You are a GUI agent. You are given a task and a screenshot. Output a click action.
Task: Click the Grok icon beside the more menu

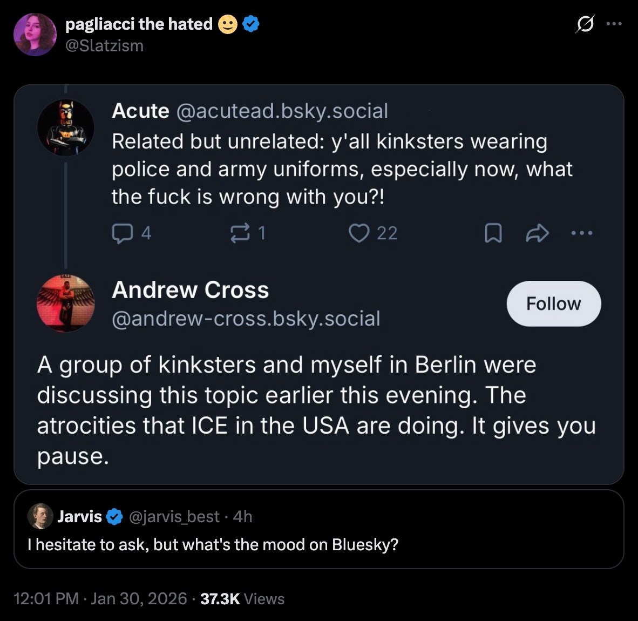click(585, 24)
